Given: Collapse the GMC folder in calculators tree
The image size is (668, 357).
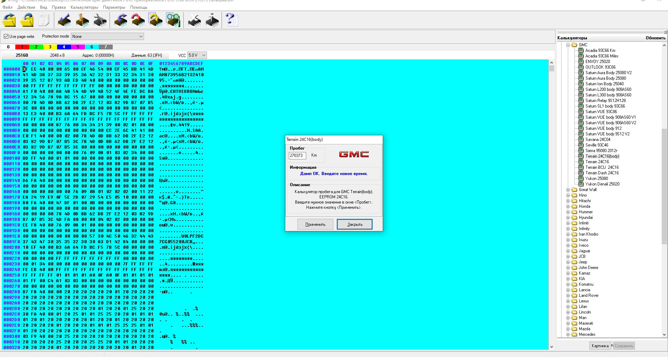Looking at the screenshot, I should 568,45.
